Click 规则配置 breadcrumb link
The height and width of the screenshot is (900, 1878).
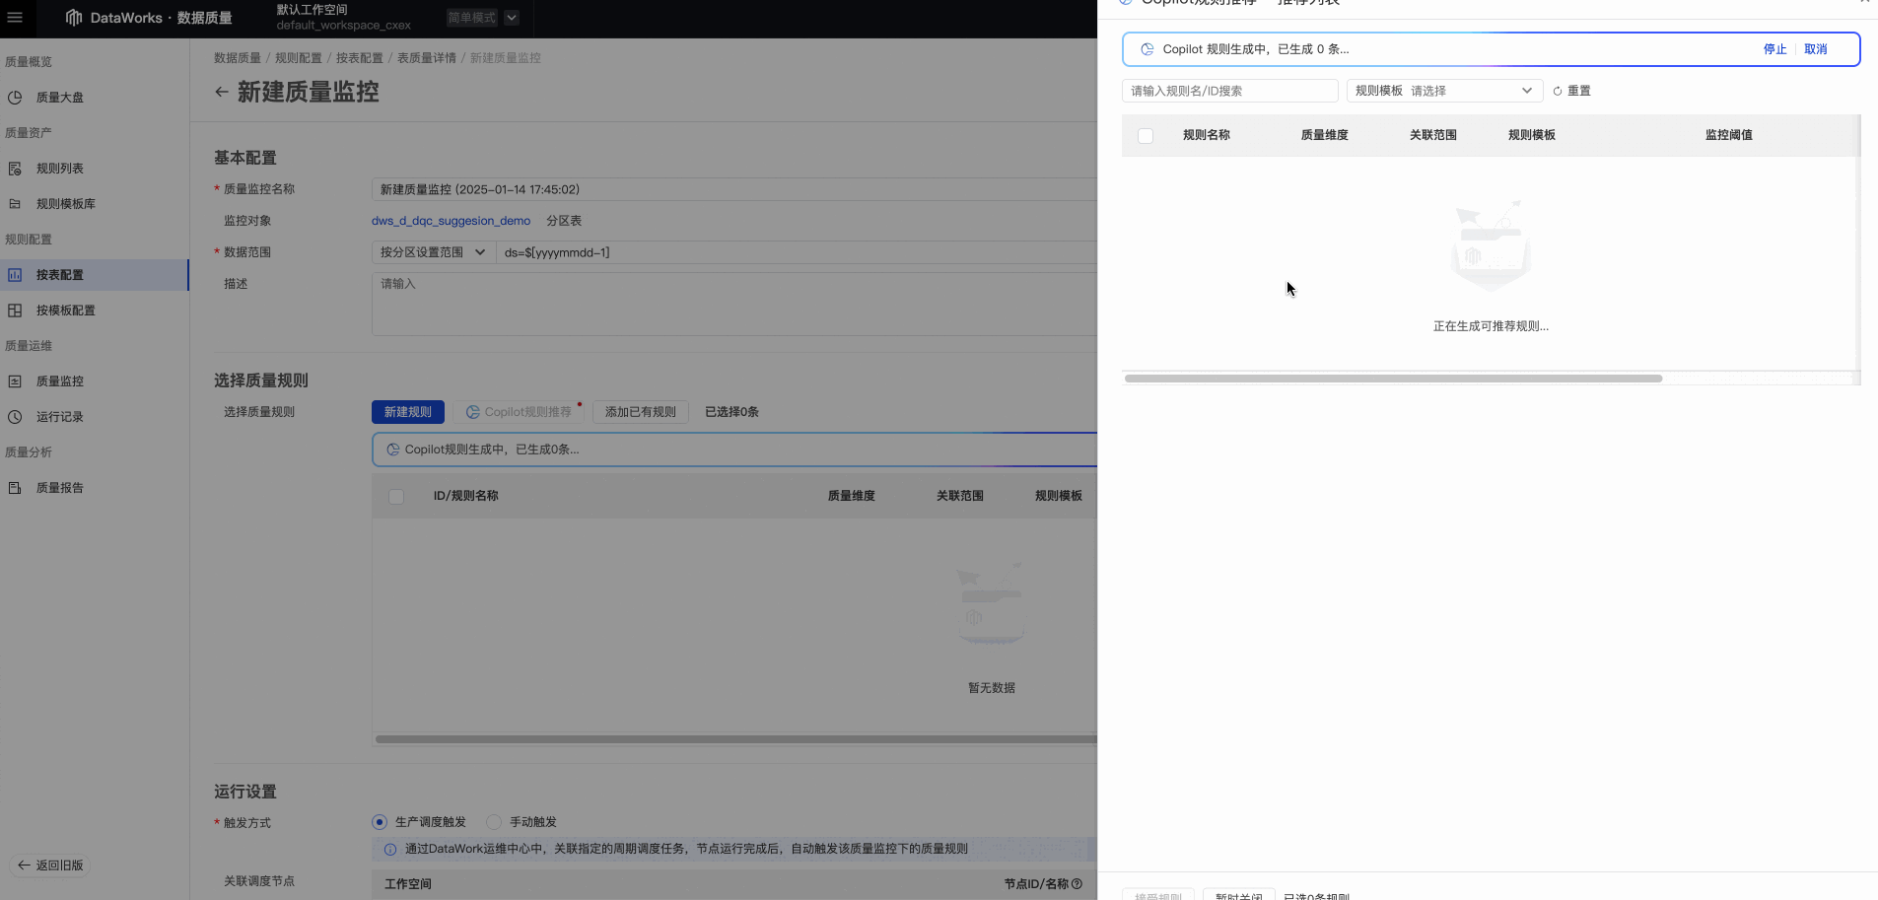click(299, 58)
